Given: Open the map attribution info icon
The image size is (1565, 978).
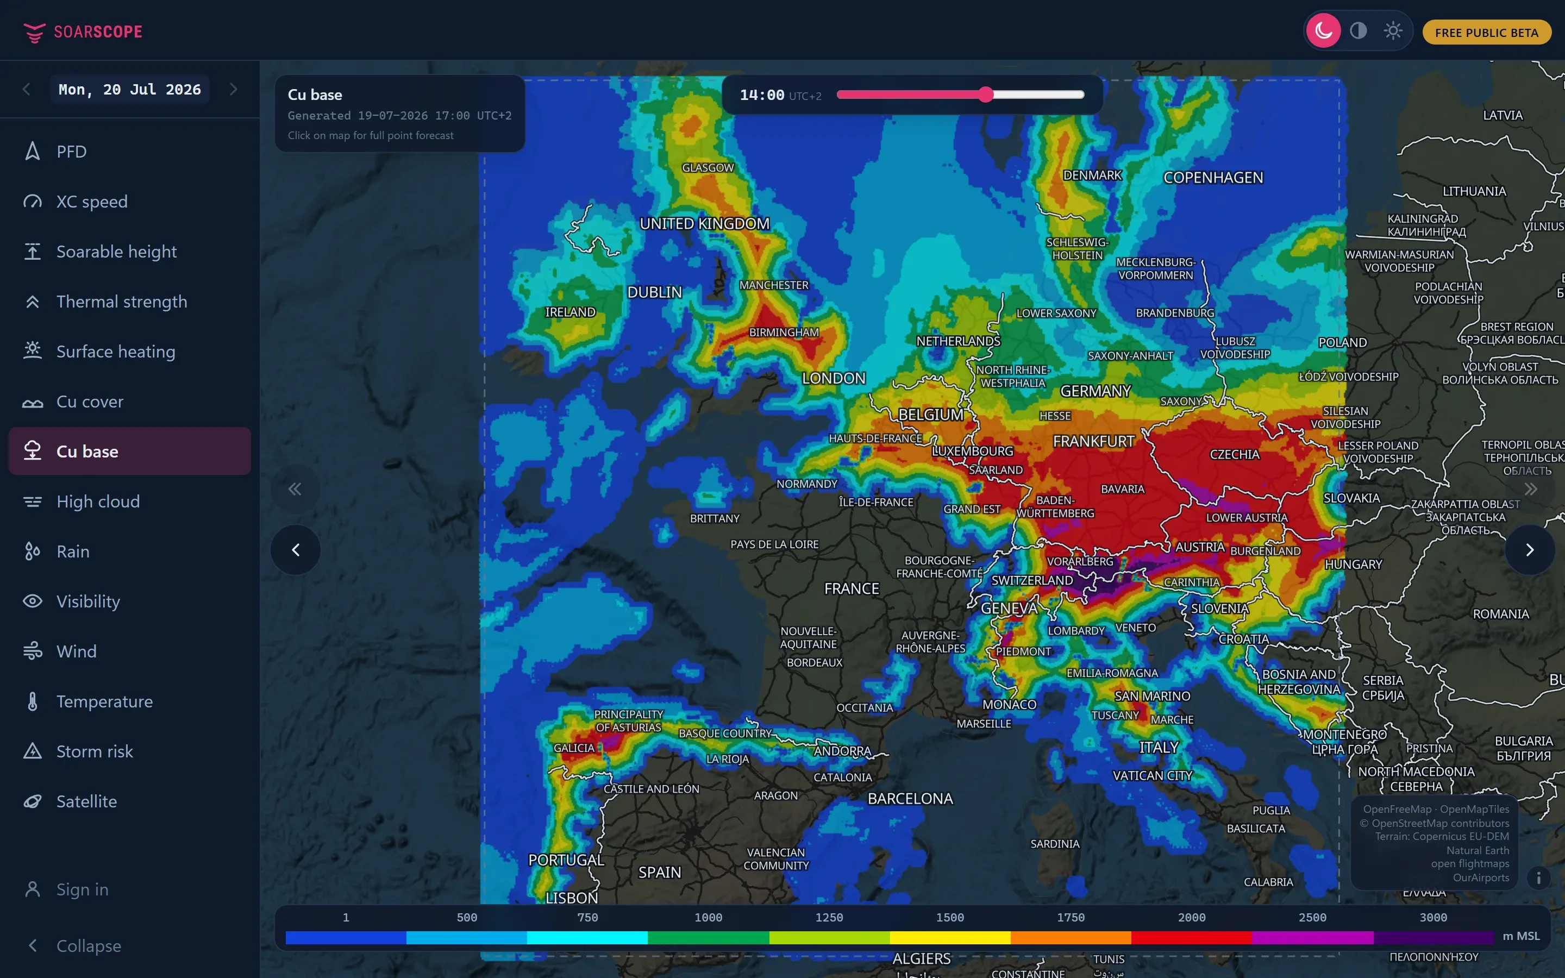Looking at the screenshot, I should 1538,877.
